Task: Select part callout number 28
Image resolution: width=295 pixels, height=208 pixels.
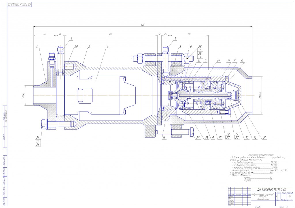Action: click(200, 46)
